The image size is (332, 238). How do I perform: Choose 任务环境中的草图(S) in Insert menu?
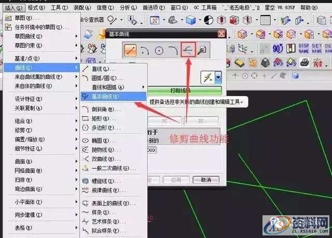pyautogui.click(x=41, y=27)
